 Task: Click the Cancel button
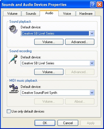click(68, 123)
